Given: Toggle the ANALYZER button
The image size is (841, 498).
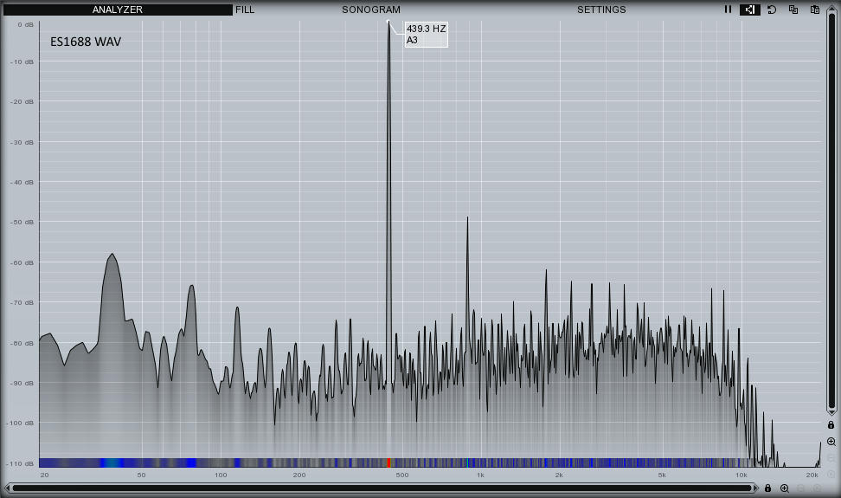Looking at the screenshot, I should (x=117, y=10).
